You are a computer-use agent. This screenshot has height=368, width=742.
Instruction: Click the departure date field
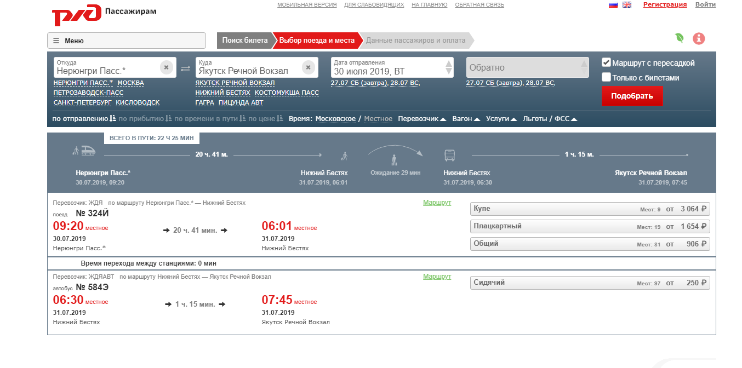coord(387,68)
